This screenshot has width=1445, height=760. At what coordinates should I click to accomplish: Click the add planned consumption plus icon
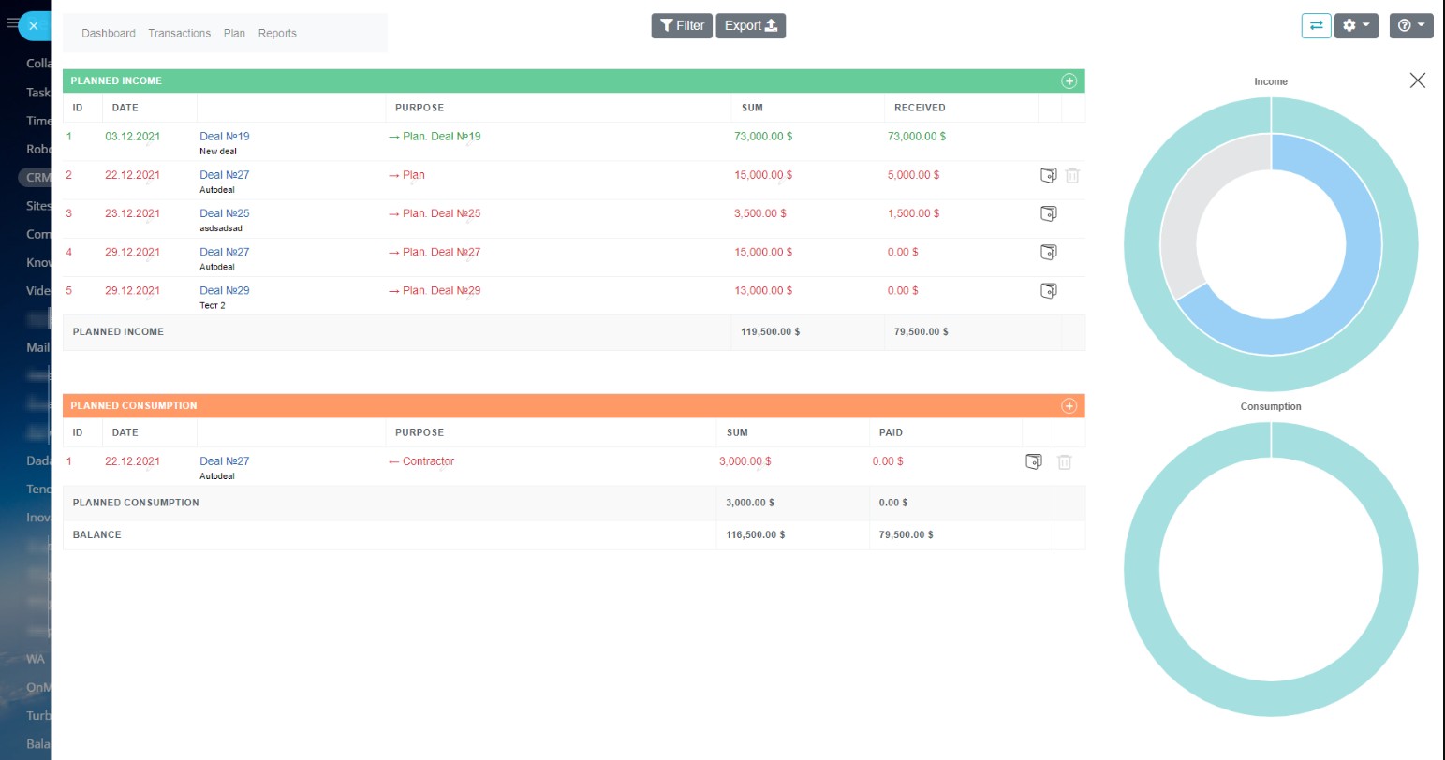click(1069, 406)
